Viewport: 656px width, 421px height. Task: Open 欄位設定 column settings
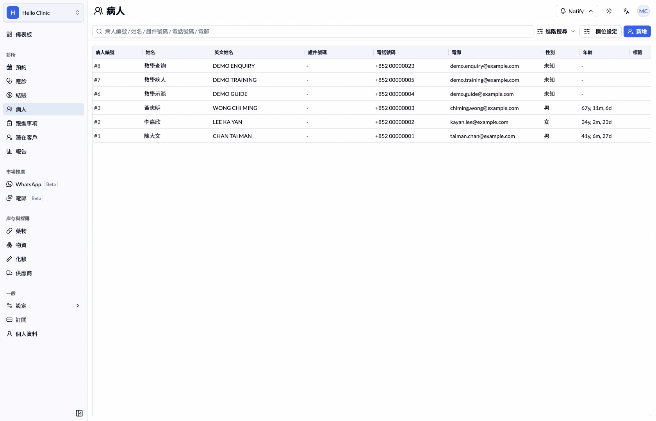click(x=601, y=32)
